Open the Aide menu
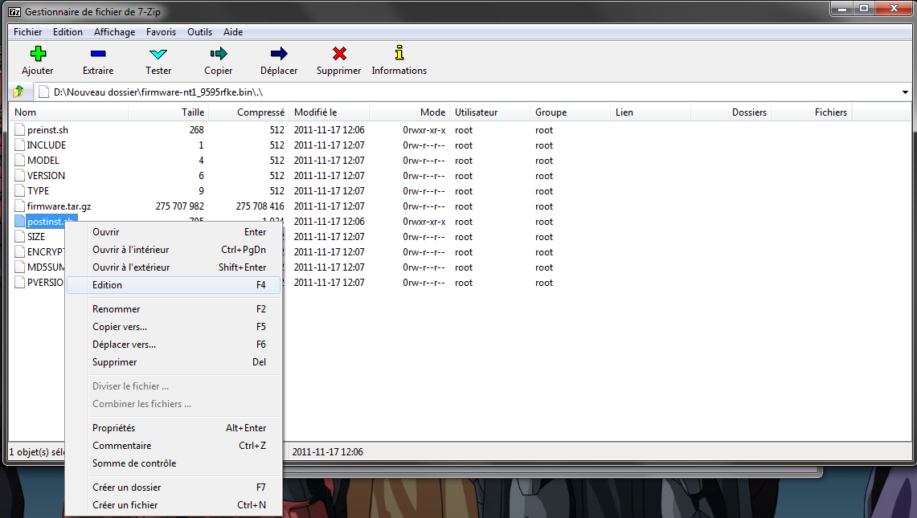The image size is (917, 518). click(233, 32)
